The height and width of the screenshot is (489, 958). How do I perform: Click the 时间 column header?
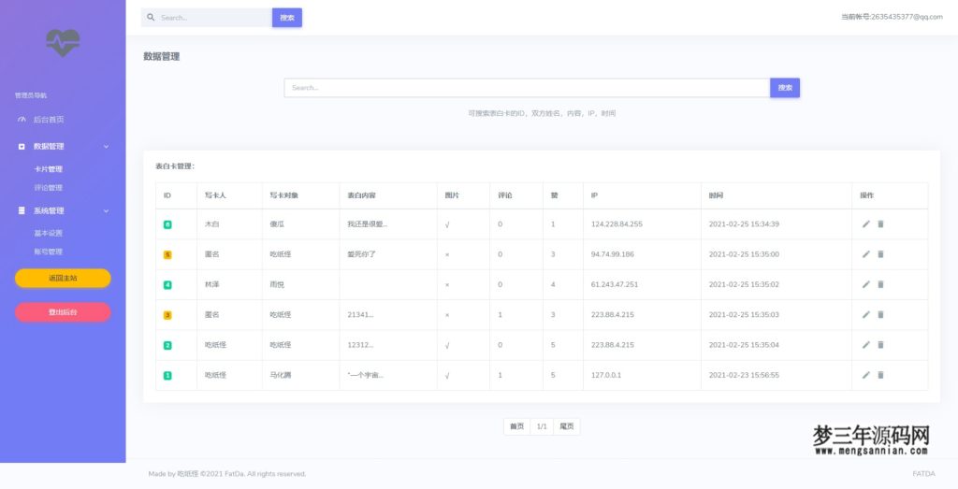pos(716,195)
